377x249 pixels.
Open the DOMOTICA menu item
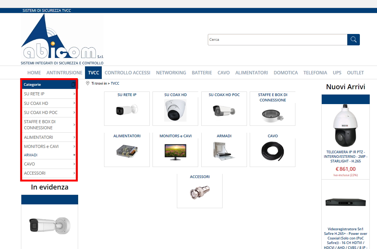pyautogui.click(x=286, y=73)
